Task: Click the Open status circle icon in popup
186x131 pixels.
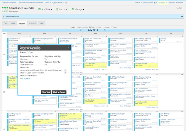Action: (28, 52)
